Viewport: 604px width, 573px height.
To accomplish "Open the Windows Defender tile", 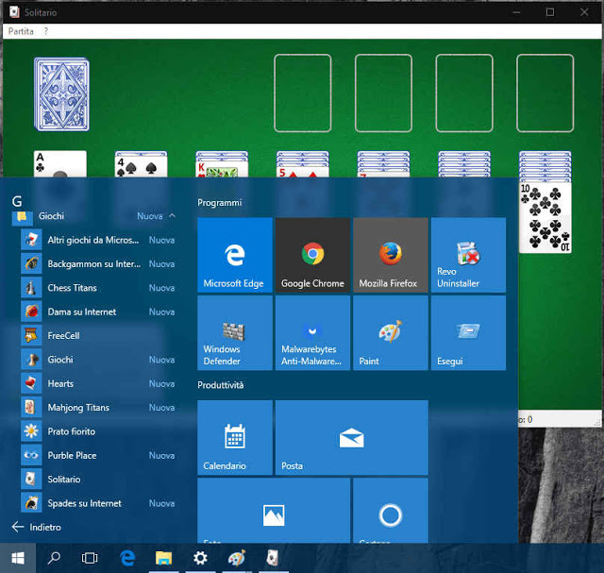I will click(235, 333).
